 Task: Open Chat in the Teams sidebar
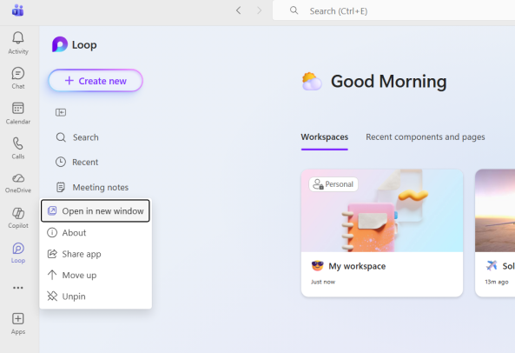tap(18, 78)
